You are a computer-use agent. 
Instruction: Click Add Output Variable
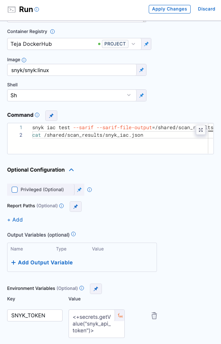pos(42,263)
